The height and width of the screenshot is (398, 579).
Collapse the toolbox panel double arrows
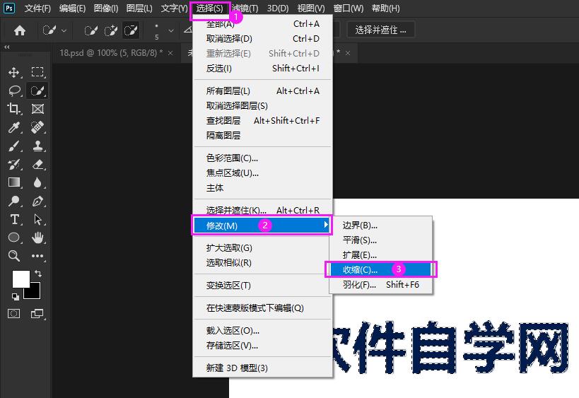6,47
